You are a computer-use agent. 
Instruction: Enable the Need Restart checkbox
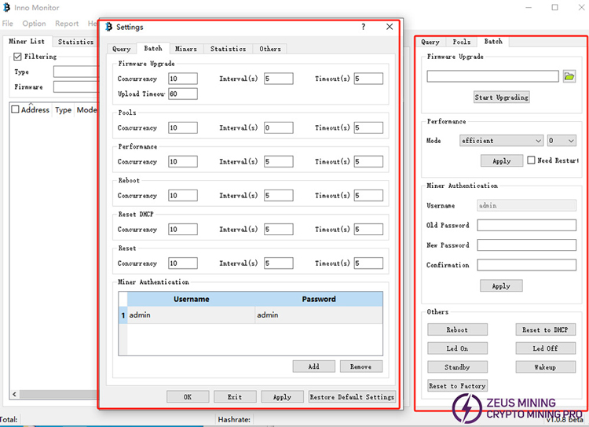[531, 160]
